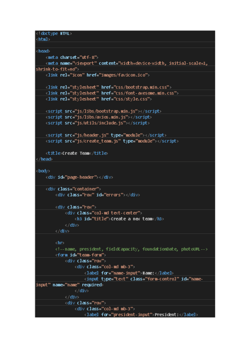Viewport: 250px width, 354px height.
Task: Select the favicon.ico link line
Action: [x=98, y=75]
